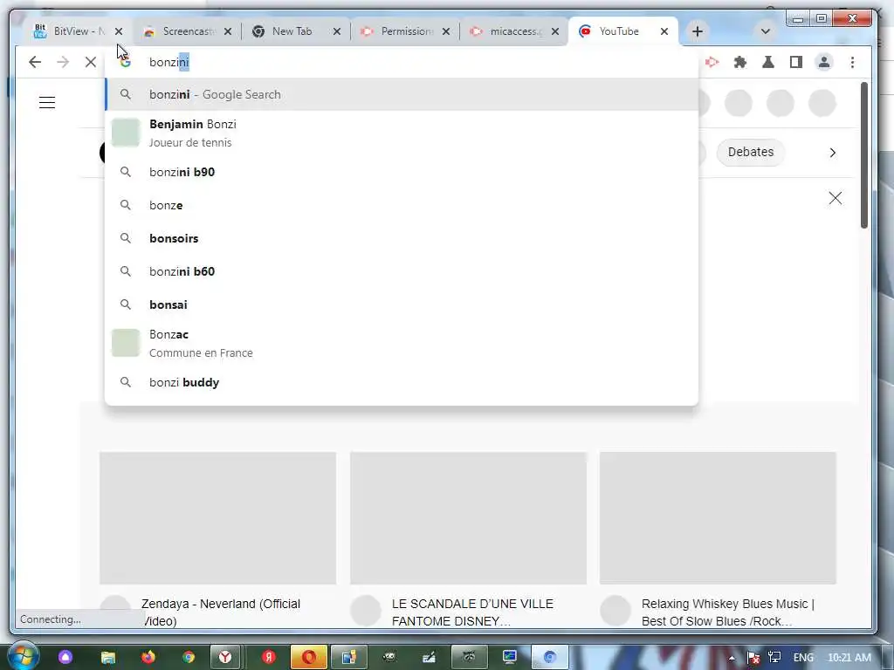The image size is (894, 670).
Task: Close the BitView tab
Action: pyautogui.click(x=119, y=31)
